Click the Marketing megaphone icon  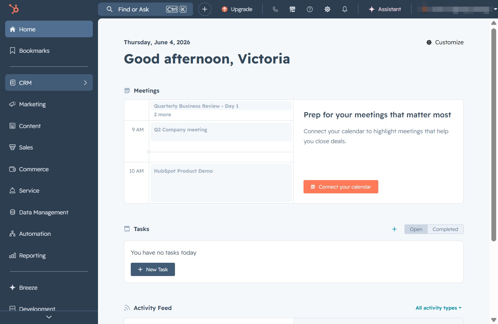(13, 104)
